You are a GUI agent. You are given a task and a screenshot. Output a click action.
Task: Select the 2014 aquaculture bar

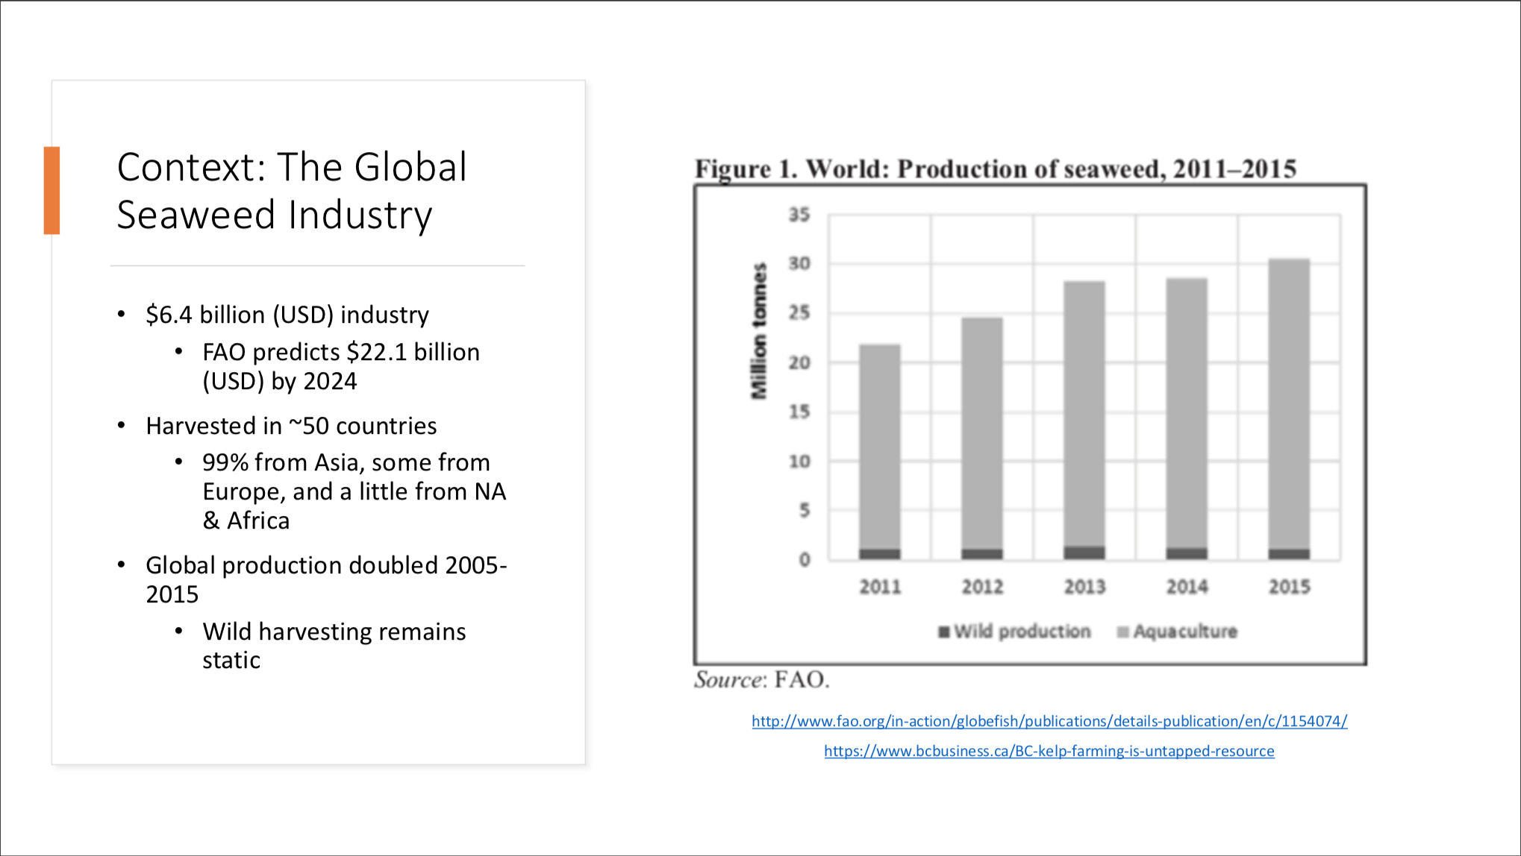[x=1186, y=414]
